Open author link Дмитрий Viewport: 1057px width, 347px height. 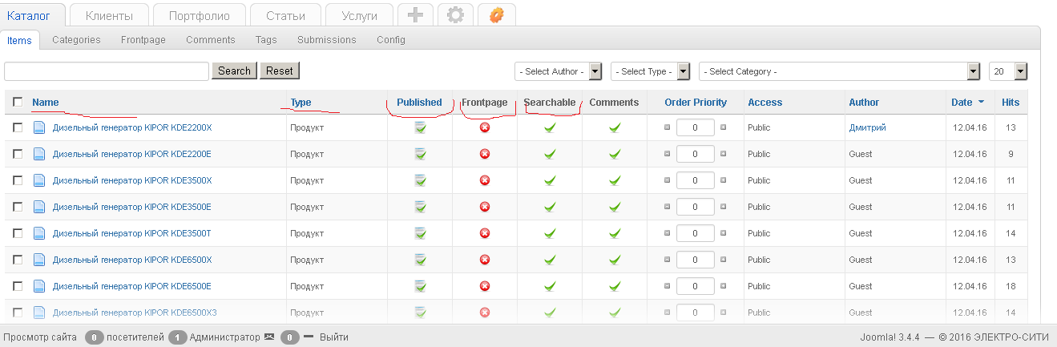867,127
